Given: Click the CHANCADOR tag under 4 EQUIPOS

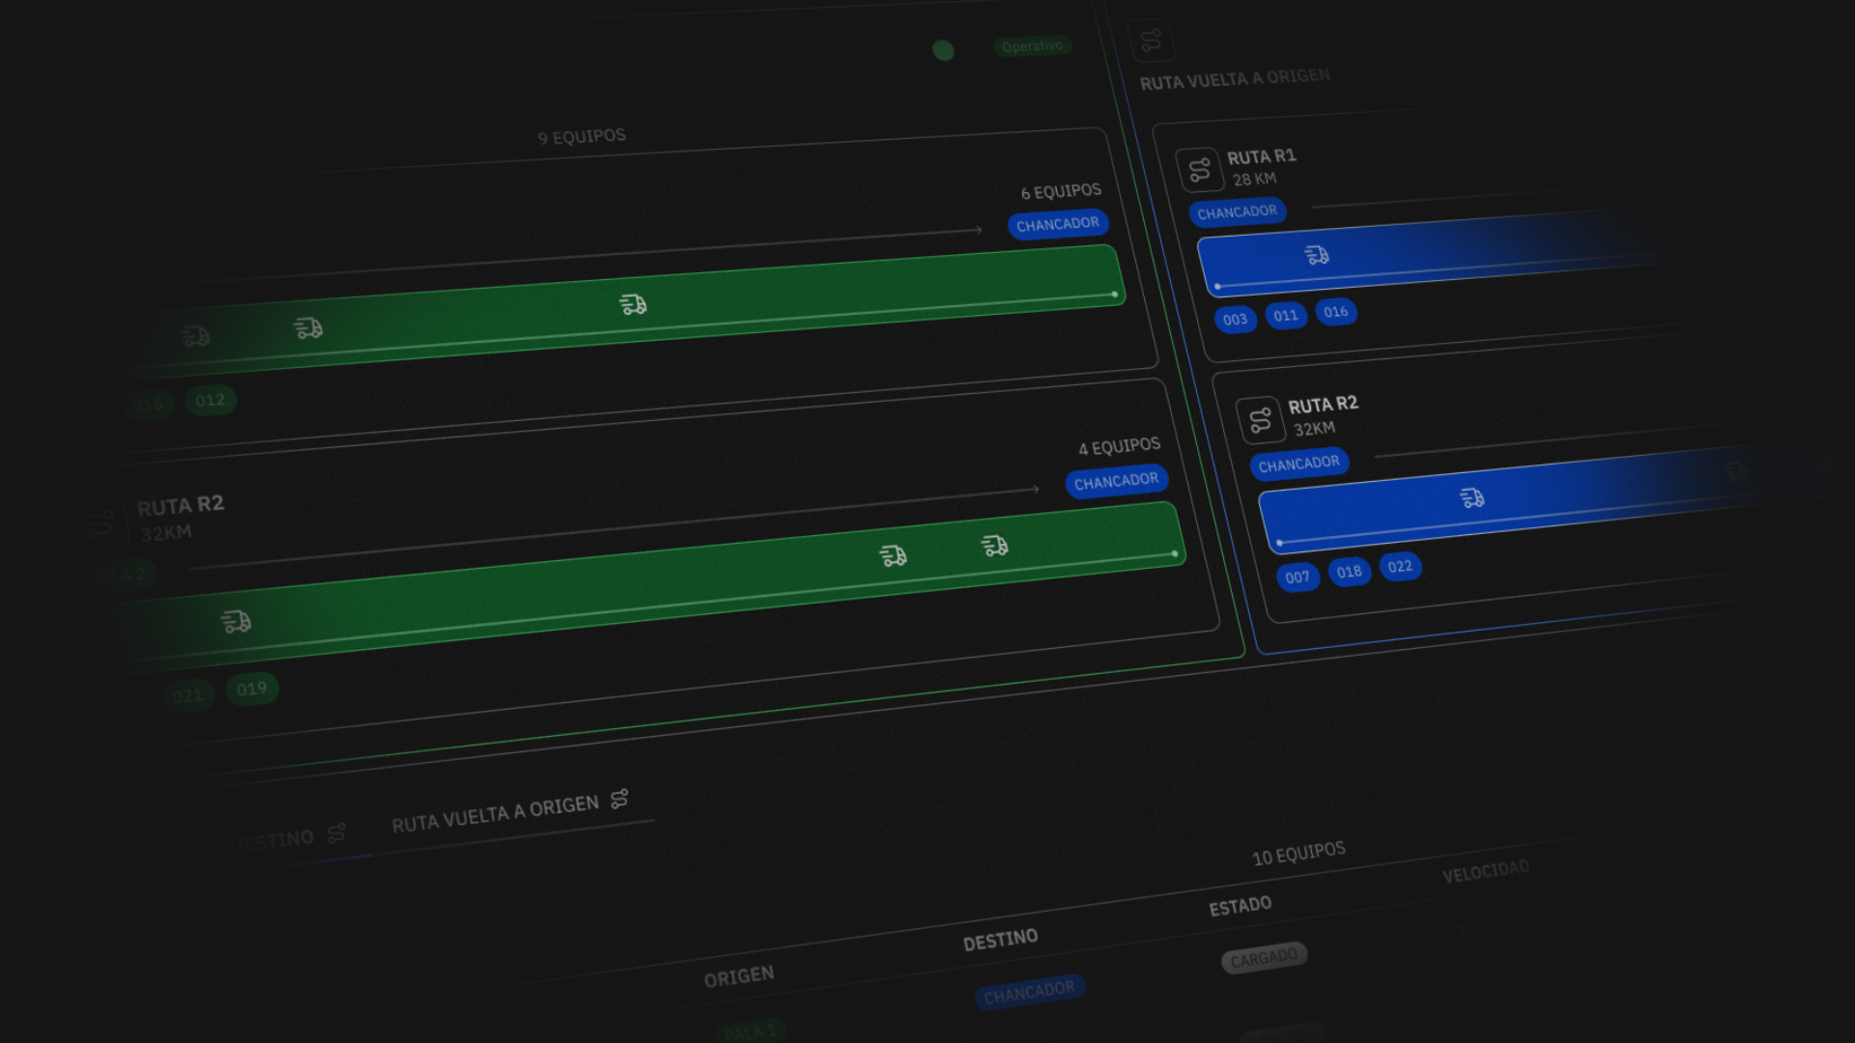Looking at the screenshot, I should pos(1117,481).
